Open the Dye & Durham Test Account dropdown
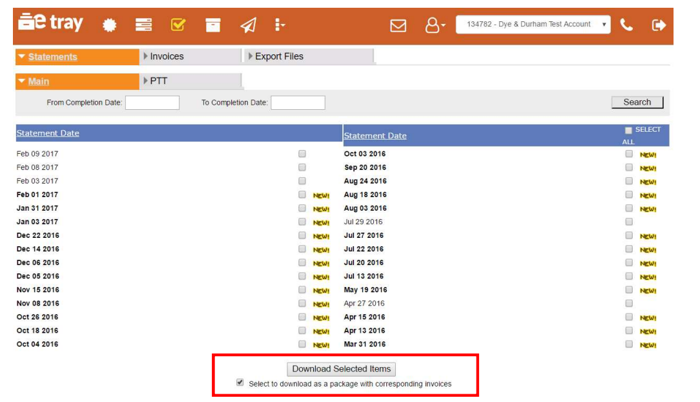 click(x=533, y=25)
